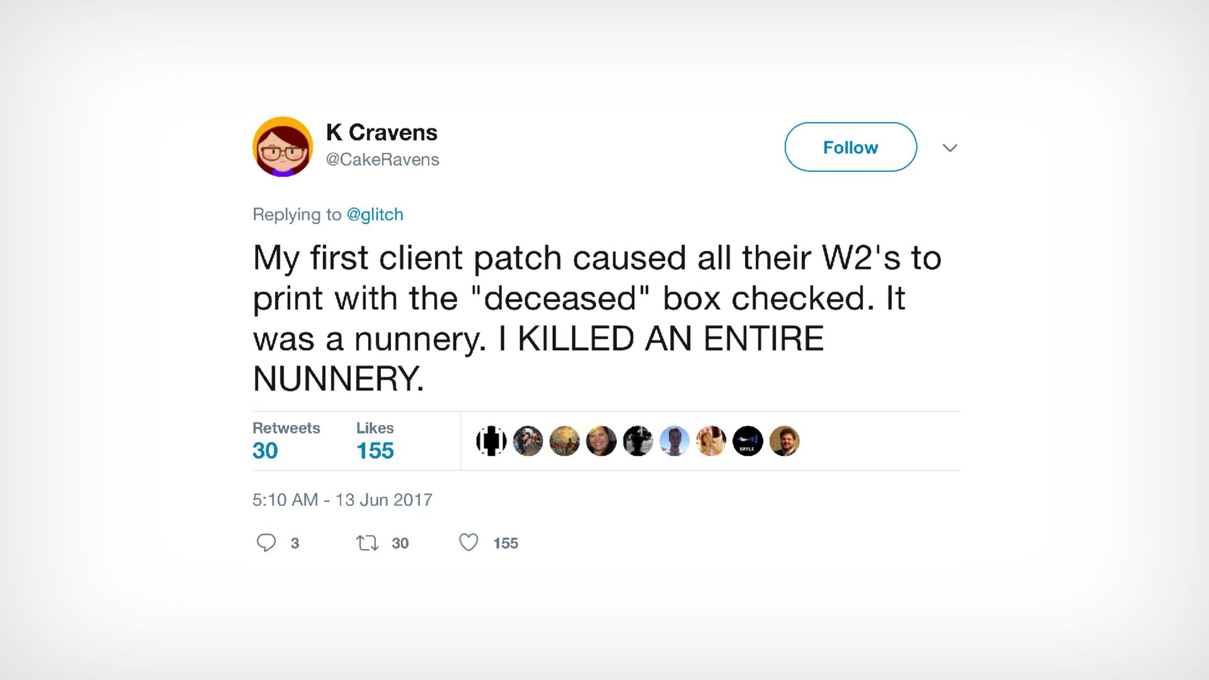View the list of 155 Likes
The height and width of the screenshot is (680, 1209).
(x=375, y=440)
